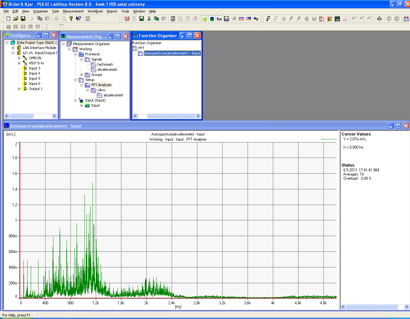
Task: Click the Activate template pen icon
Action: click(268, 19)
